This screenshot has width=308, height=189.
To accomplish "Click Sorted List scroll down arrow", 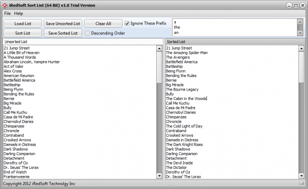I will (x=301, y=176).
